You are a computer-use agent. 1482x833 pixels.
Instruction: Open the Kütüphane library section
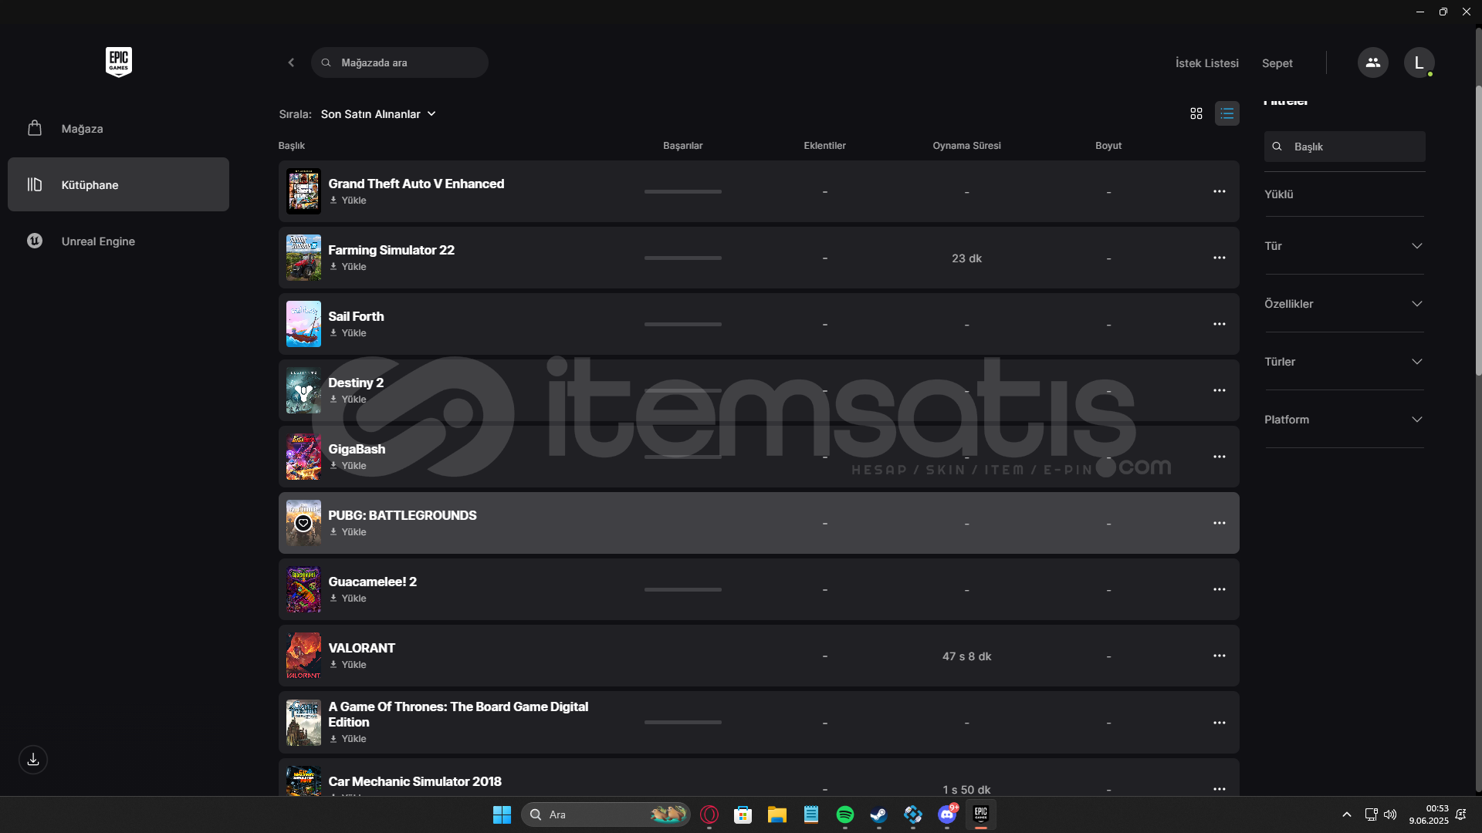tap(118, 184)
